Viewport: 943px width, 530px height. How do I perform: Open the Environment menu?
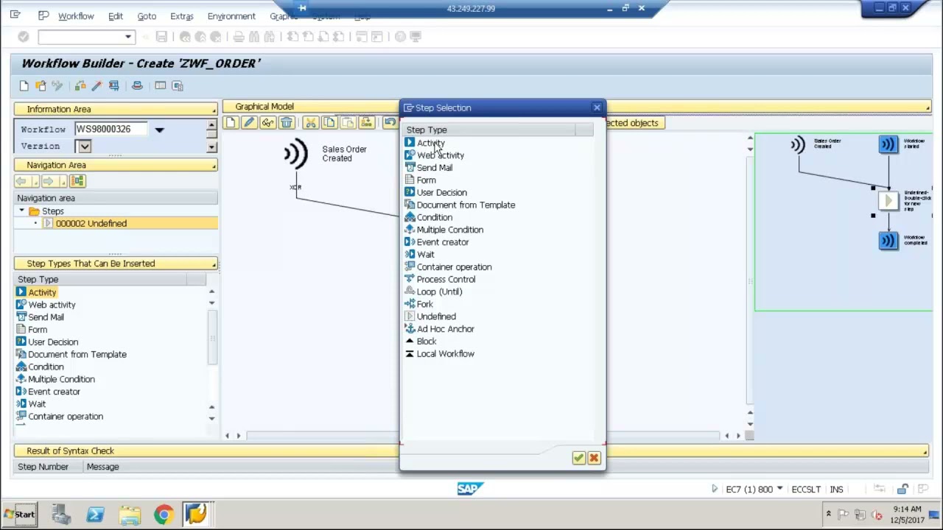pyautogui.click(x=231, y=16)
